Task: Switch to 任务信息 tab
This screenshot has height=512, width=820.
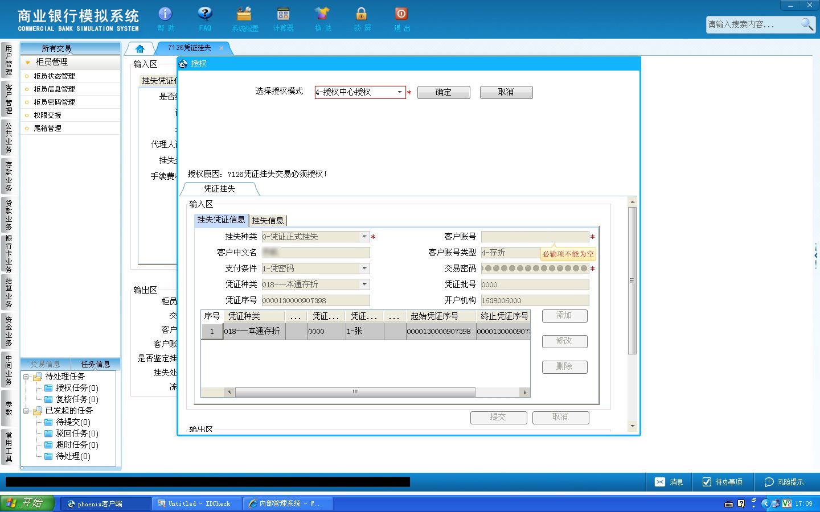Action: (95, 364)
